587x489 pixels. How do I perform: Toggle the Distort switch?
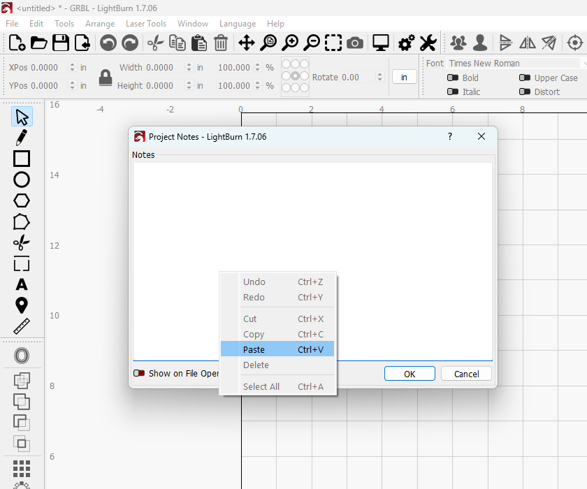coord(525,92)
